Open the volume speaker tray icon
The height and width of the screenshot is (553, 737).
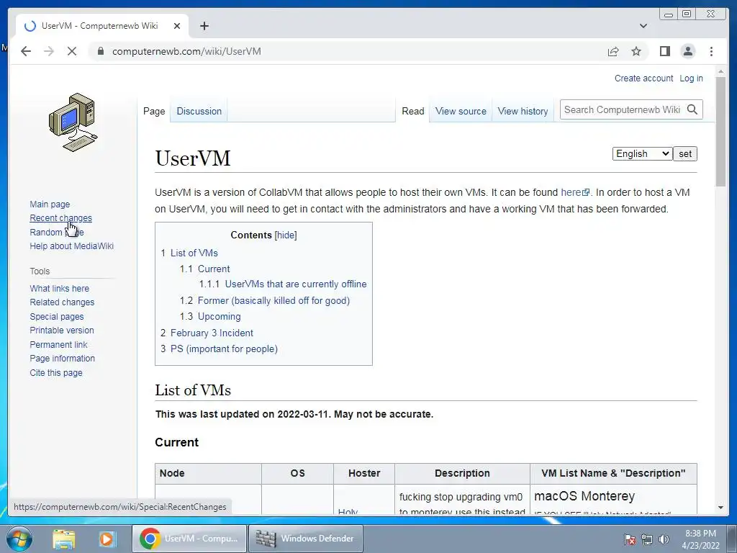(x=664, y=539)
